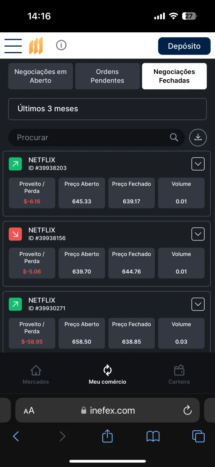Open Safari bookmarks icon
The height and width of the screenshot is (467, 215).
click(x=153, y=436)
